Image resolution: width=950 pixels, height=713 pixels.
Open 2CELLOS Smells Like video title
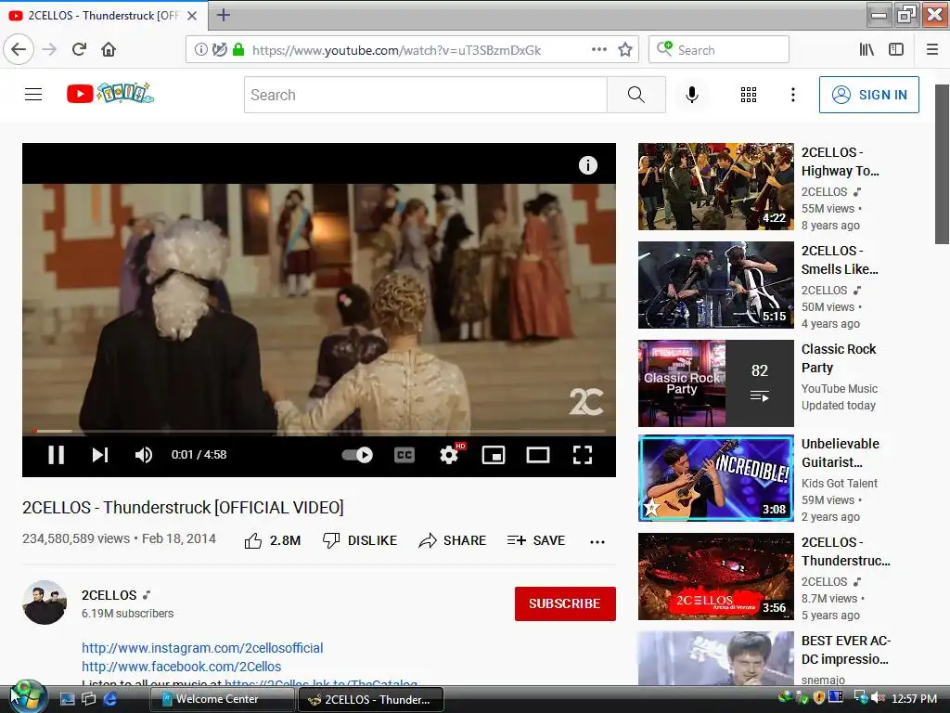click(840, 260)
